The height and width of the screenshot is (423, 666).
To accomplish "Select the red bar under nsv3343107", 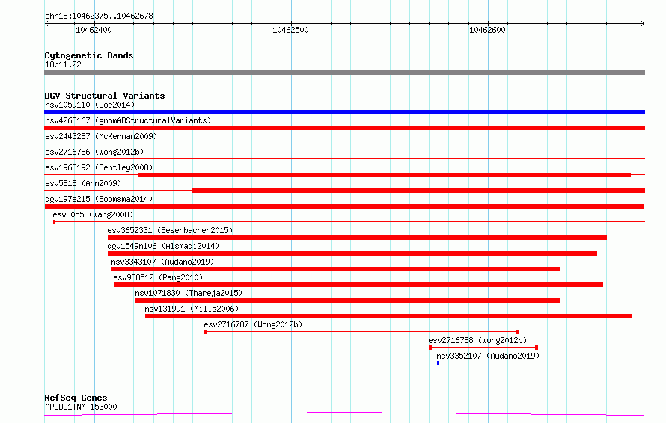I will 335,269.
